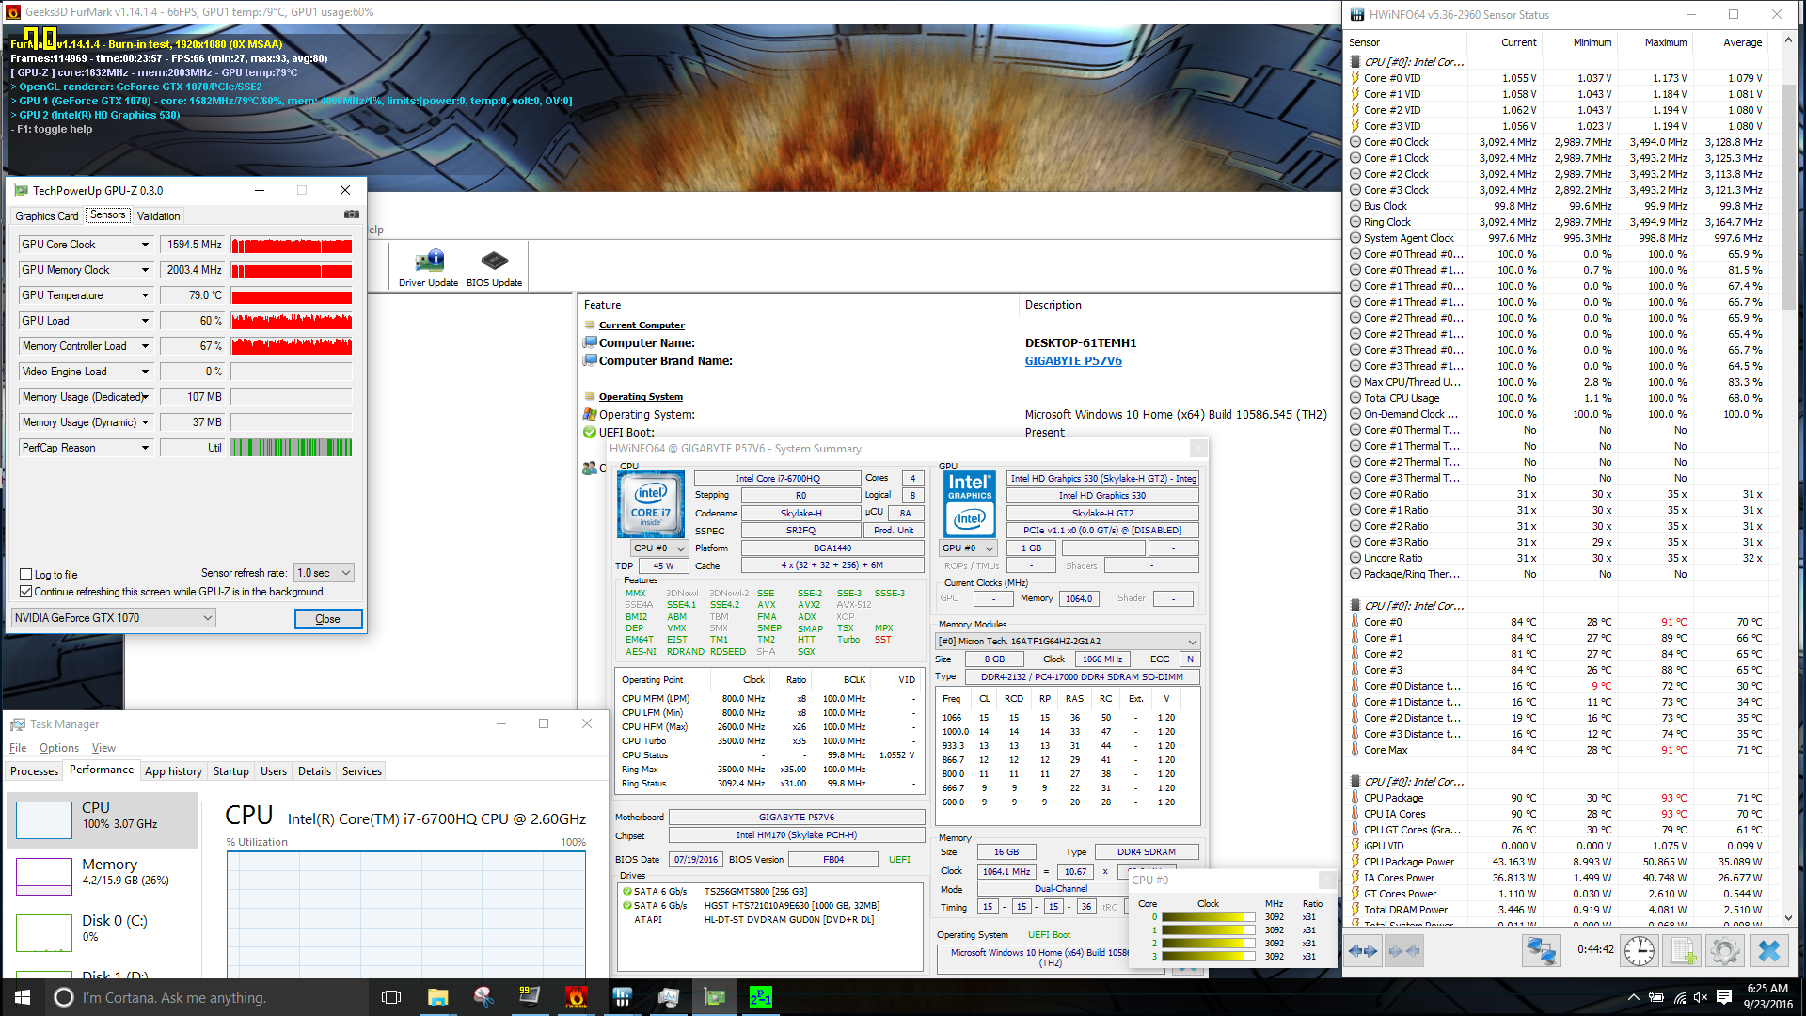Viewport: 1806px width, 1016px height.
Task: Click the Maximum column header in HWiNFO
Action: [1665, 42]
